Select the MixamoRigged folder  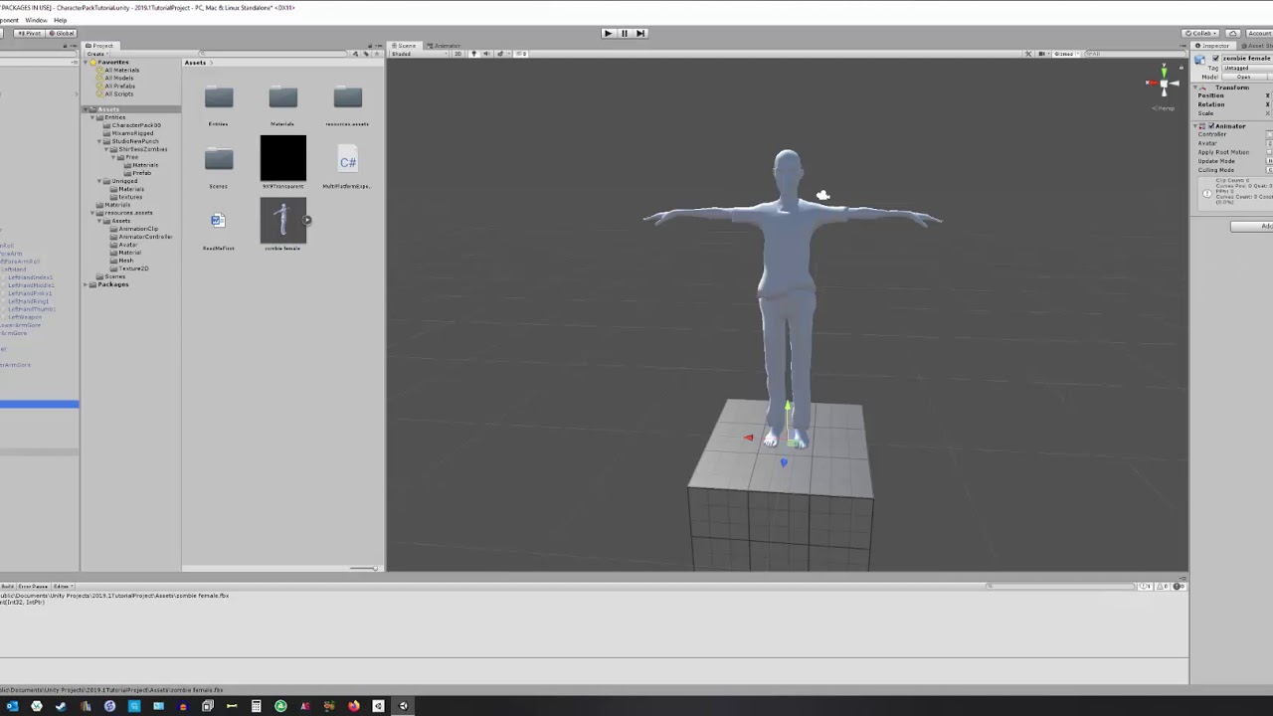(131, 133)
